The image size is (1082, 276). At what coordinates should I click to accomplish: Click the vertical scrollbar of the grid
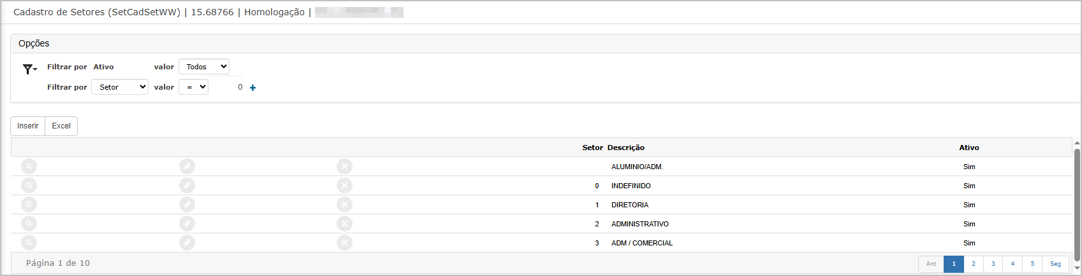[x=1077, y=205]
